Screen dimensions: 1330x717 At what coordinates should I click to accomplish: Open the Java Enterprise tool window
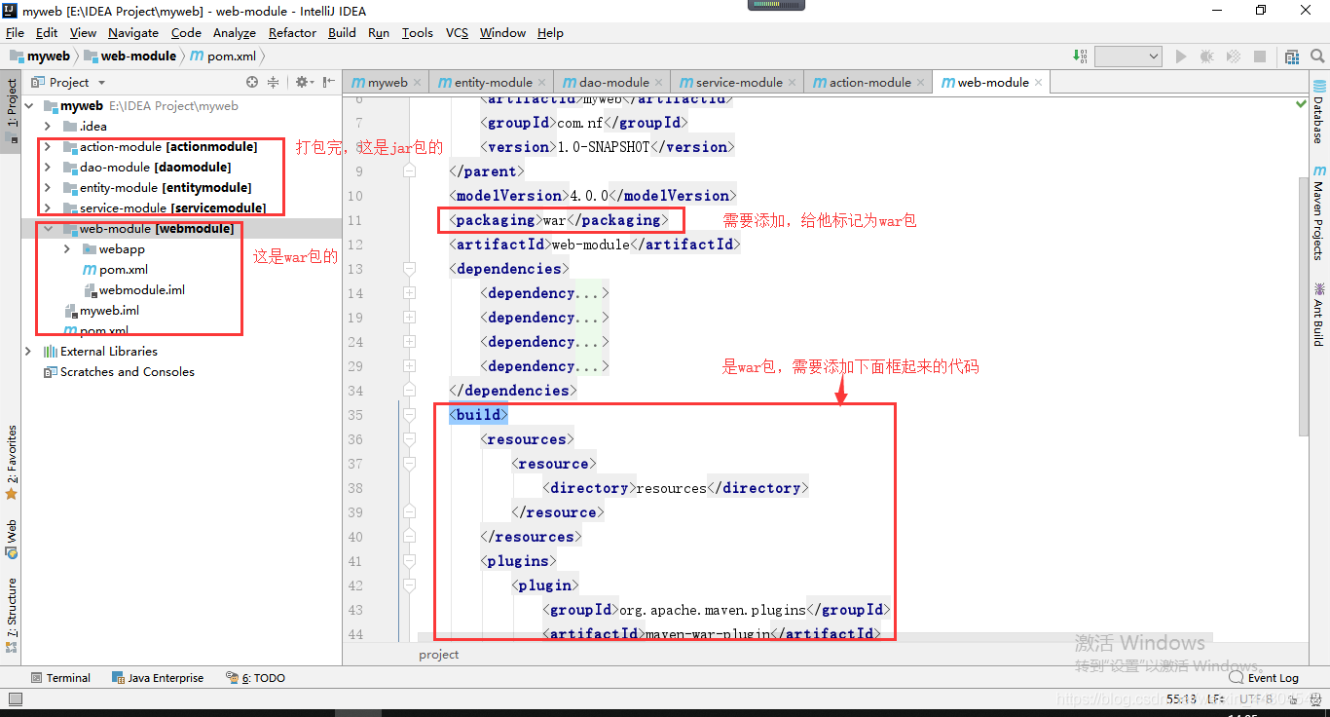tap(158, 678)
